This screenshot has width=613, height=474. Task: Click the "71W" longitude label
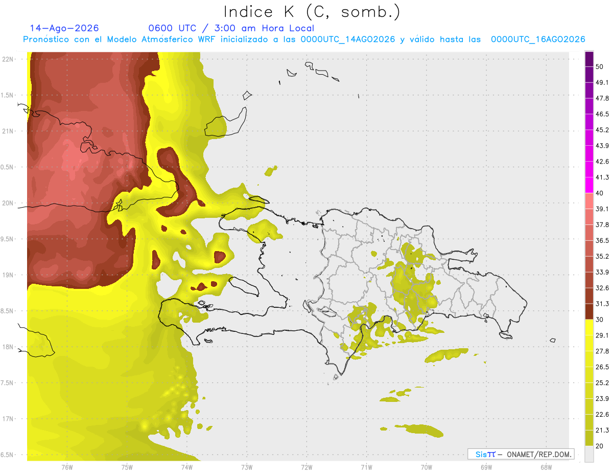(x=366, y=467)
